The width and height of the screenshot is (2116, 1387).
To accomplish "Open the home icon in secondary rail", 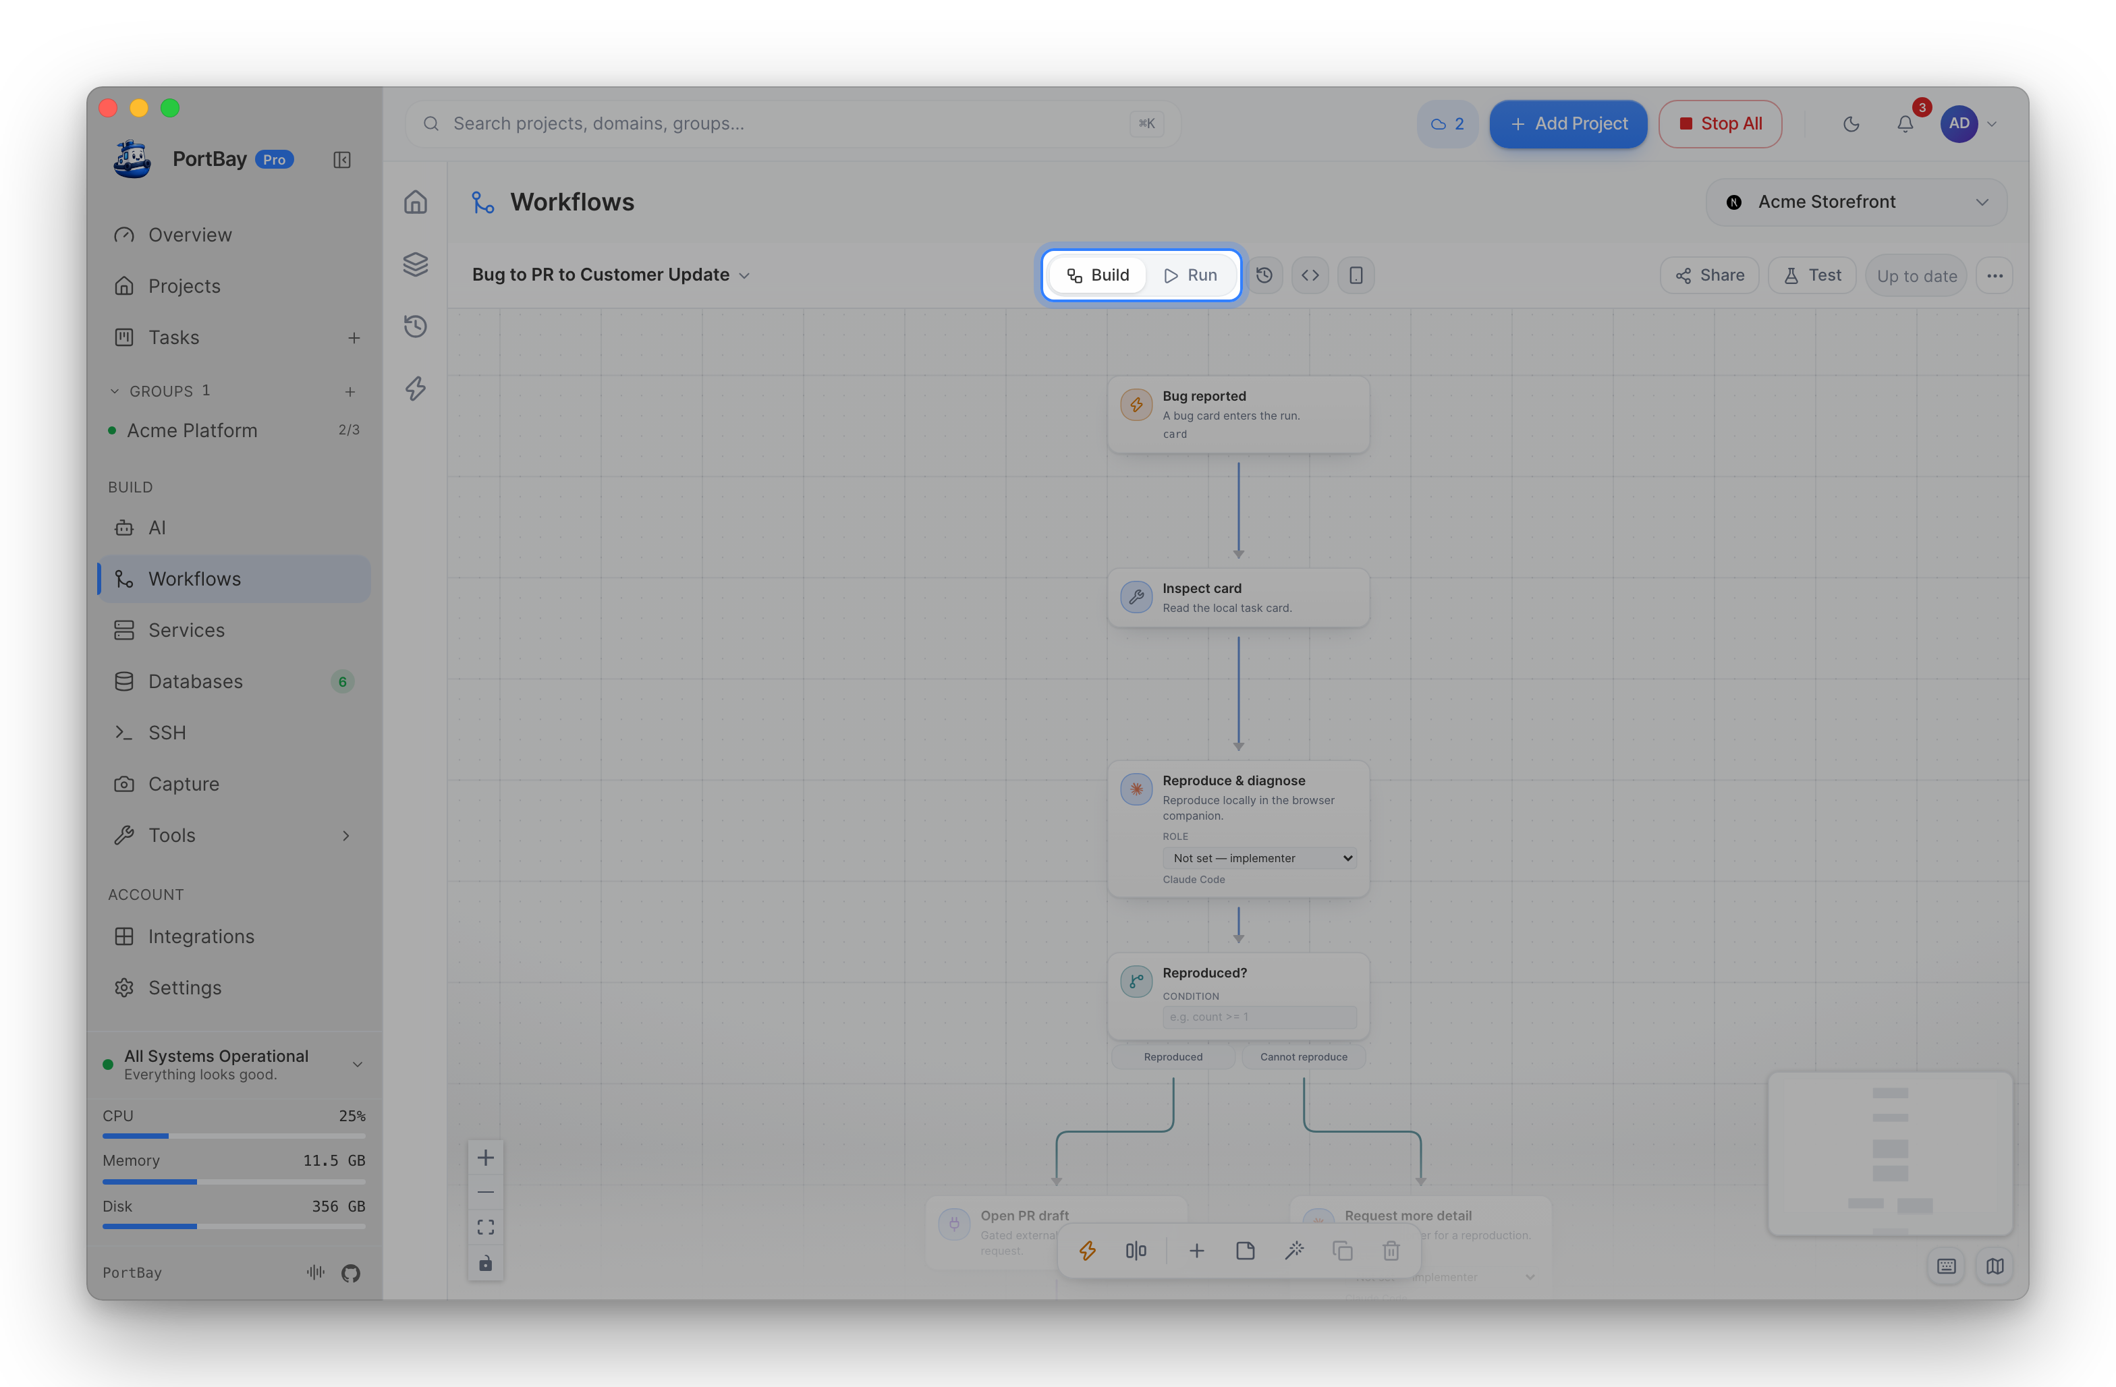I will (x=415, y=202).
